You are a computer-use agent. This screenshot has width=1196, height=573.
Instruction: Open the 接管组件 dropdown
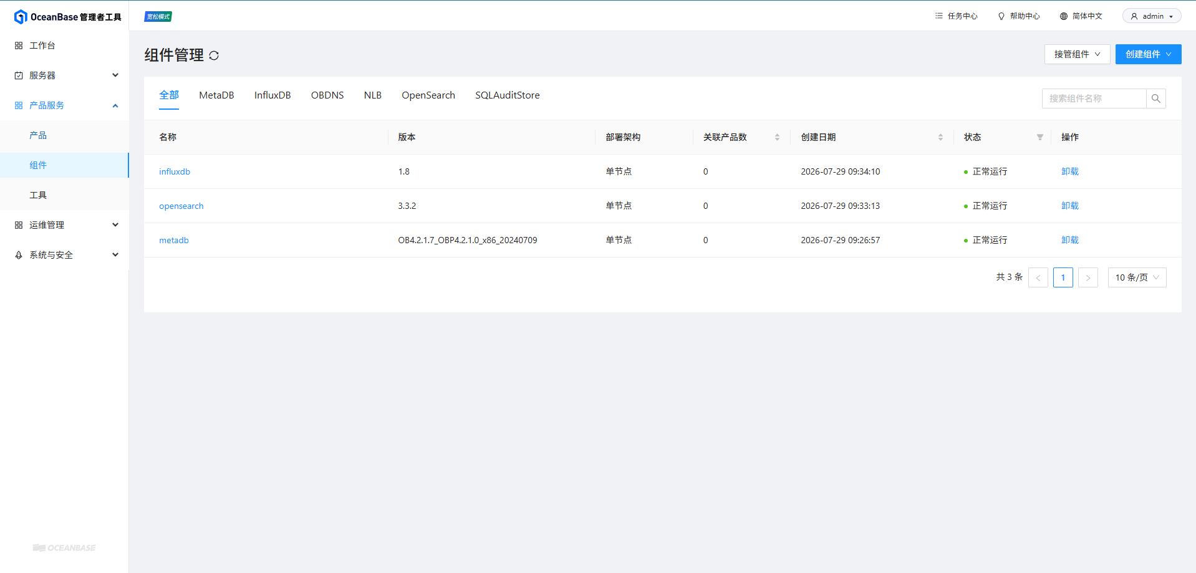(1077, 54)
